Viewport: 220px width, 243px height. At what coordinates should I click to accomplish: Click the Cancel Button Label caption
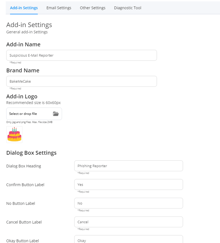pos(24,222)
